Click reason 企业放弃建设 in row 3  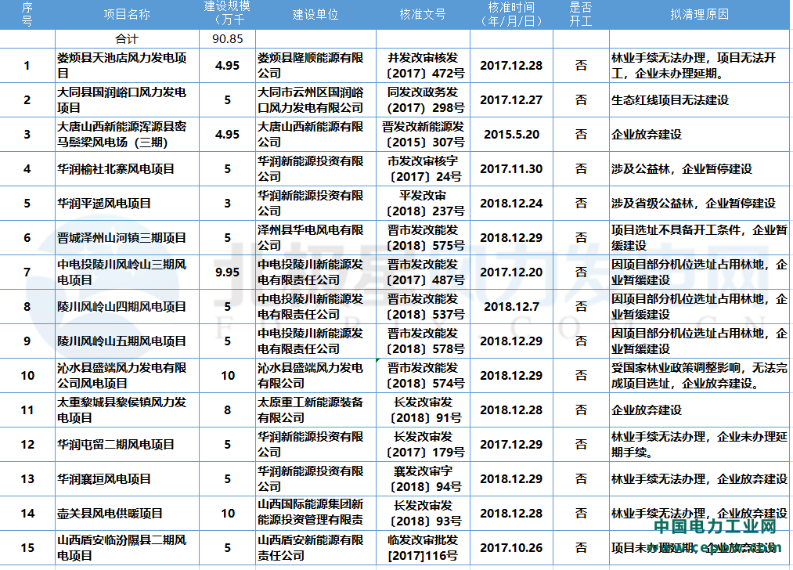[647, 134]
